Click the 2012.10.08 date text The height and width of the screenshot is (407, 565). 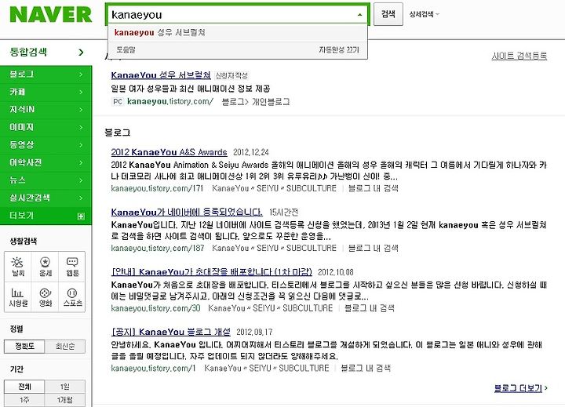point(336,272)
